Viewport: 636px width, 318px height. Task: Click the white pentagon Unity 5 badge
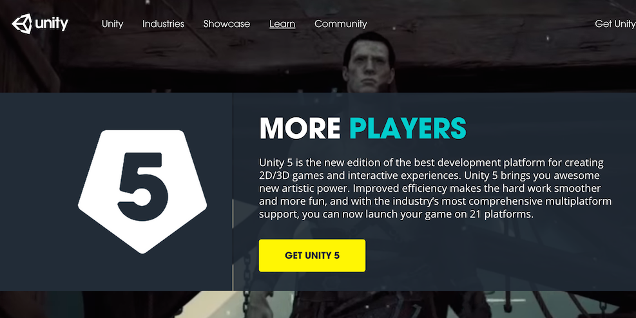tap(142, 191)
